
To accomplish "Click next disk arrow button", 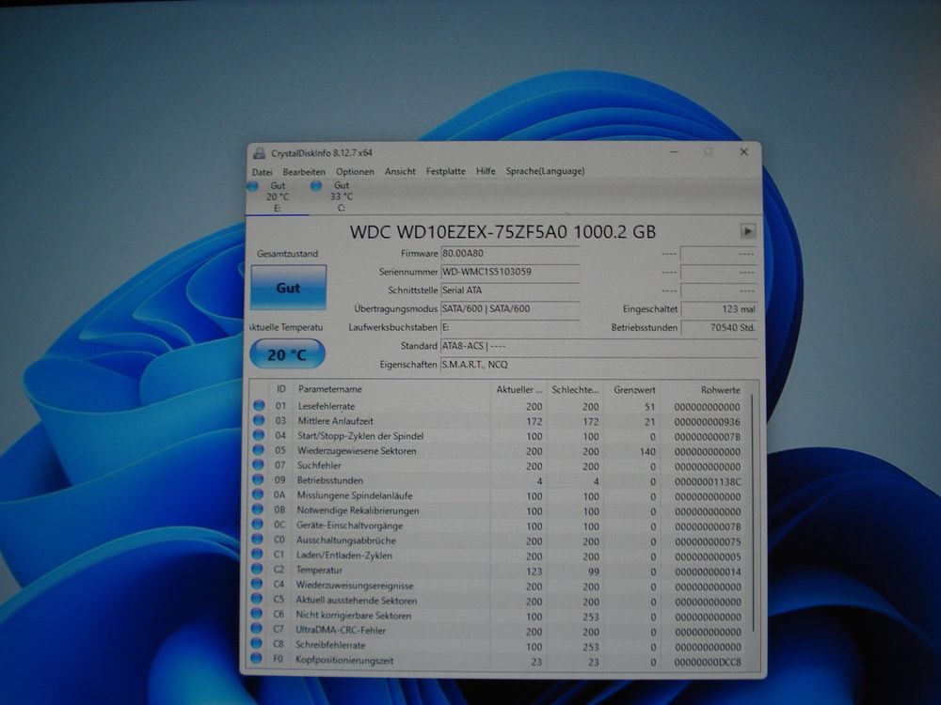I will pyautogui.click(x=748, y=230).
